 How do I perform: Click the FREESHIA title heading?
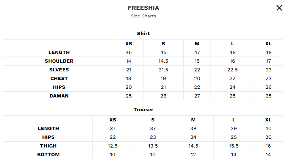coord(143,8)
